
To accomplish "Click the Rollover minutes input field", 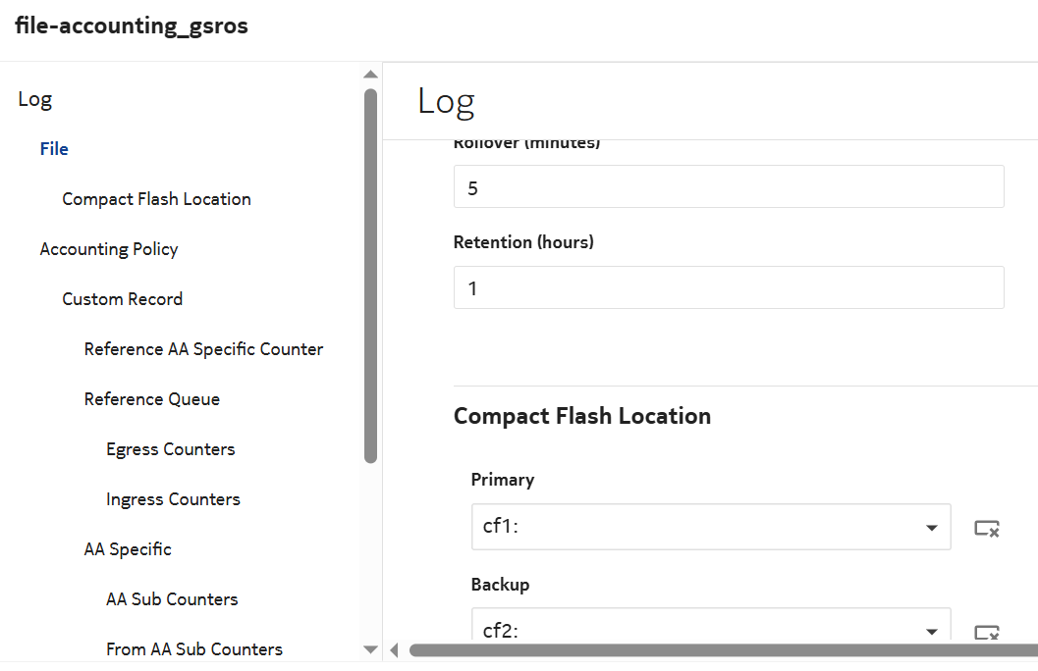I will click(729, 186).
